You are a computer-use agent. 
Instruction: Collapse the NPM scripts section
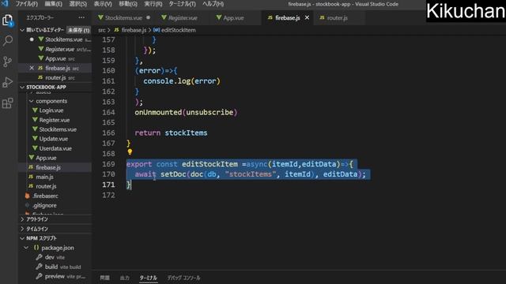(22, 238)
